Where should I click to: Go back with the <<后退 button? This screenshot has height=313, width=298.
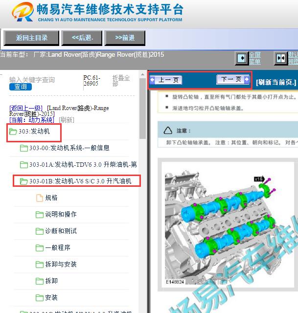[x=82, y=38]
